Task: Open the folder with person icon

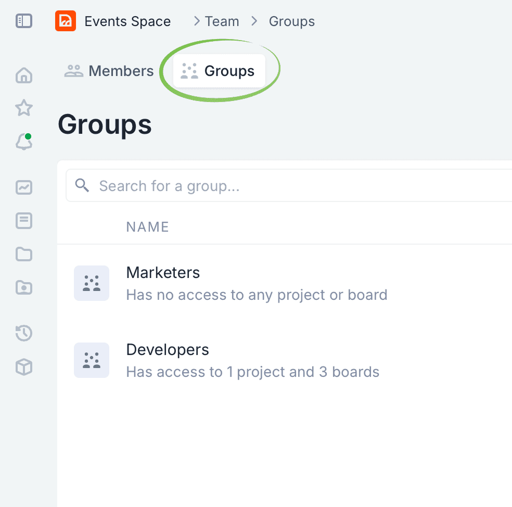Action: tap(24, 287)
